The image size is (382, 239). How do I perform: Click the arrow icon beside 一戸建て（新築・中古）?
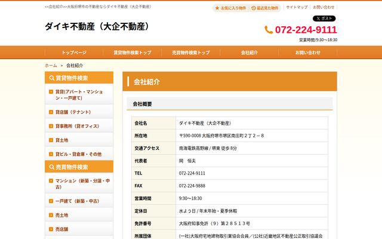[51, 201]
